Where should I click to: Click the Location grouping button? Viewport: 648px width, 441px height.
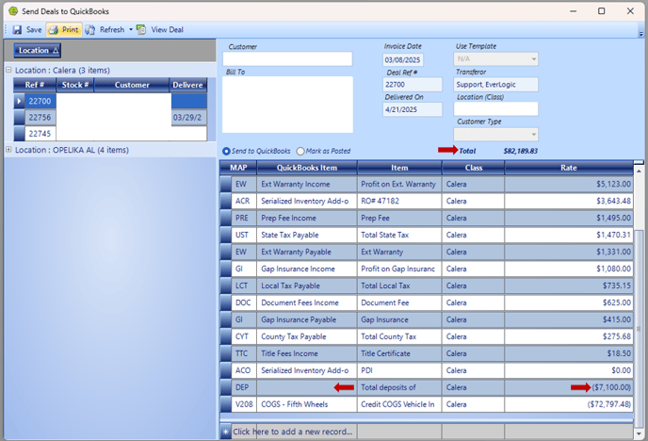coord(37,51)
